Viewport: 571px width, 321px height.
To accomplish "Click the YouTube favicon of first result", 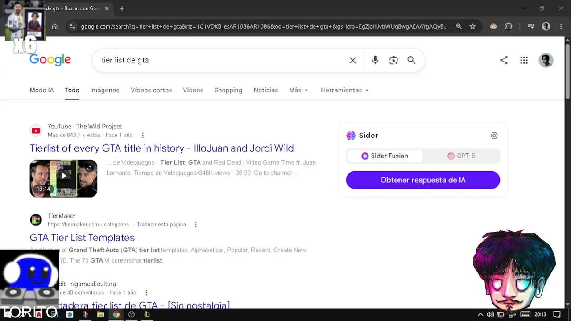I will point(36,131).
